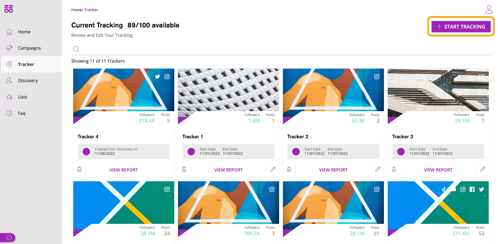Click Twitter icon on Tracker 4 image
The image size is (498, 244).
click(x=157, y=77)
